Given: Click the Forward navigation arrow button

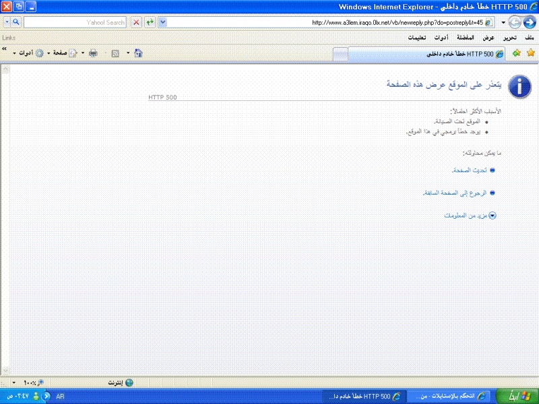Looking at the screenshot, I should pos(514,22).
